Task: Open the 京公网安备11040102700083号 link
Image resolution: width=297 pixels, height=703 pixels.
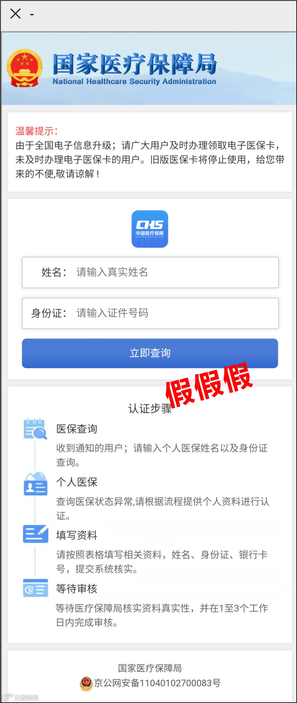Action: [x=157, y=683]
